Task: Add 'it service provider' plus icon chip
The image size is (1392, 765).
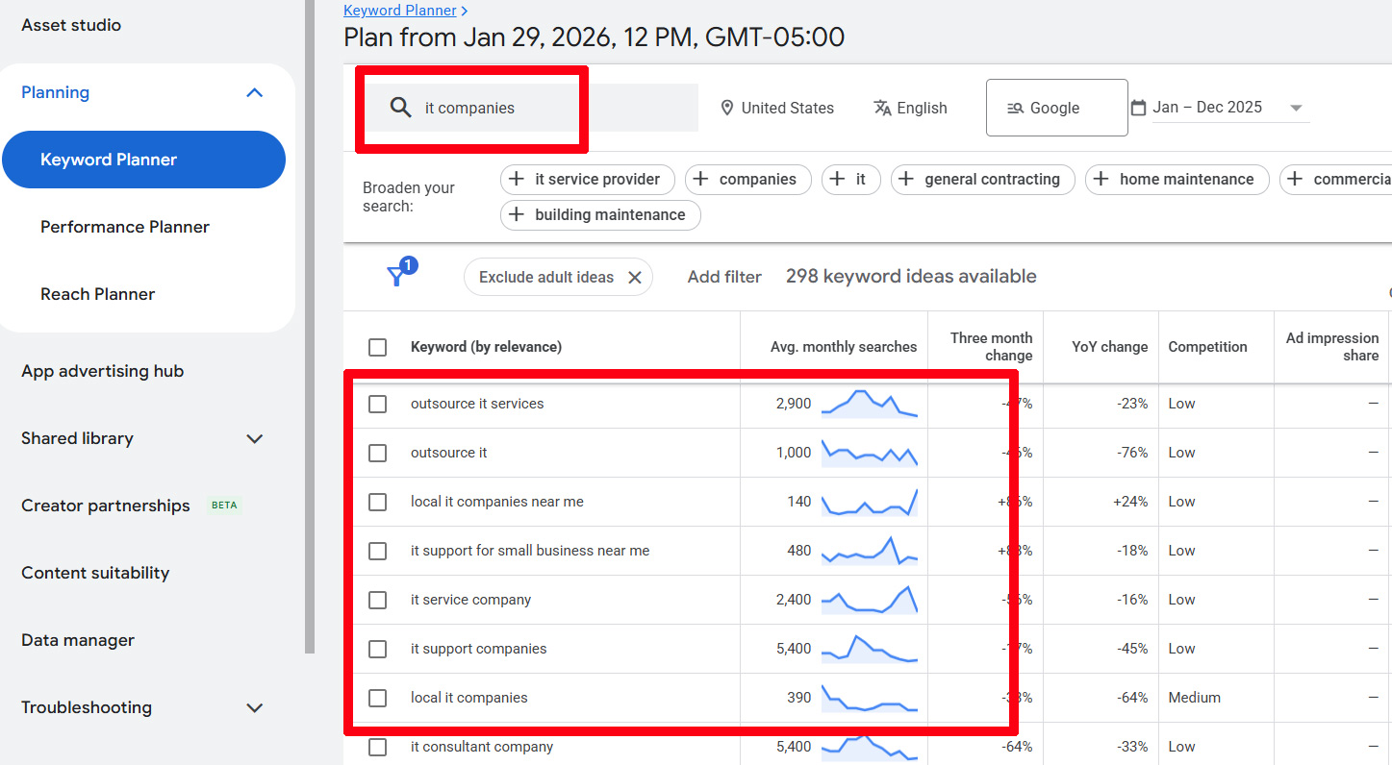Action: pos(517,180)
